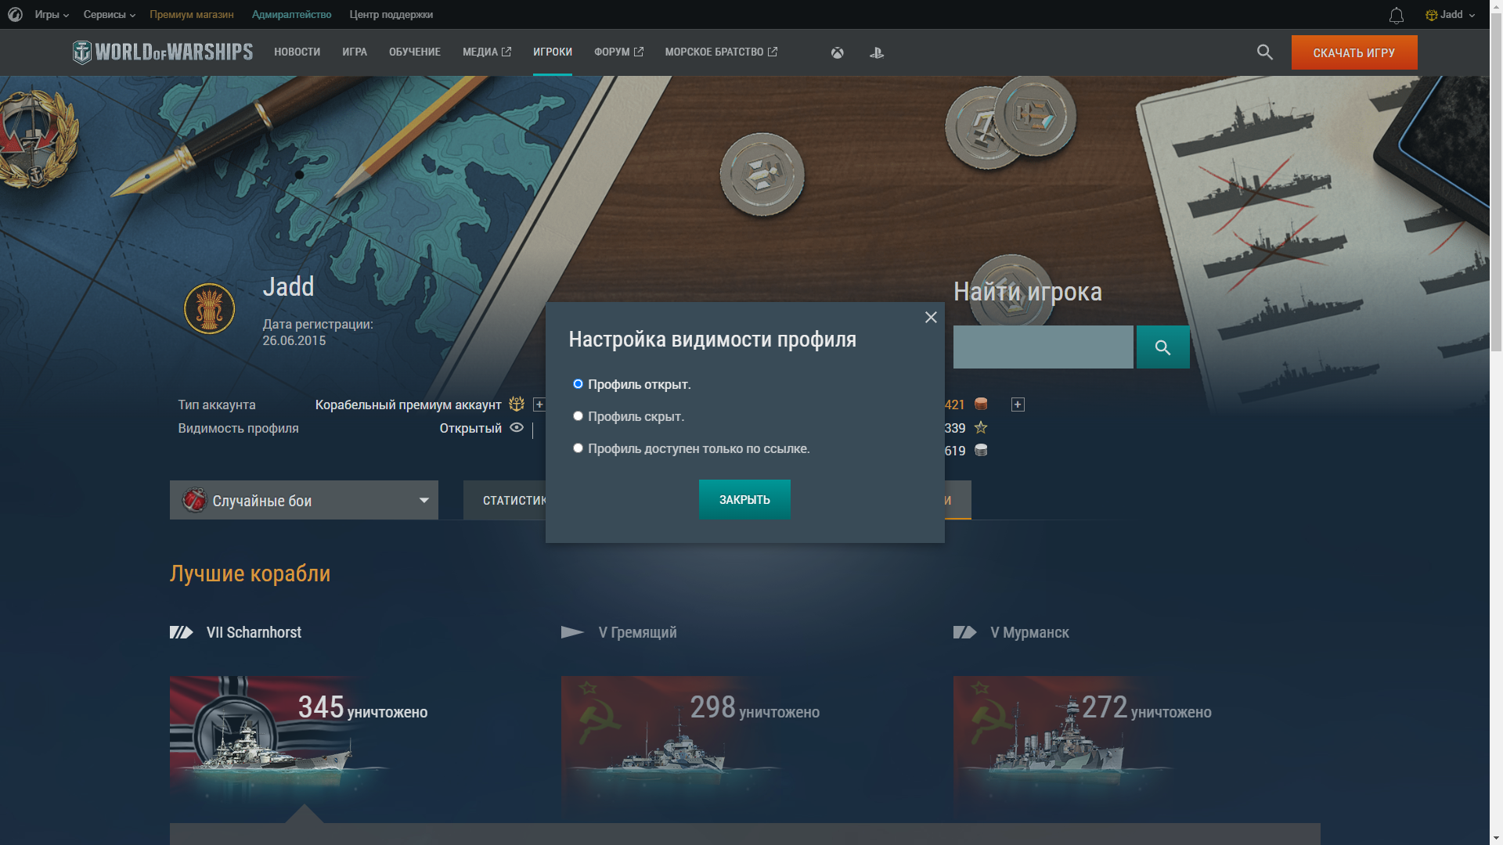The image size is (1503, 845).
Task: Switch to the СТАТИСТИКА tab
Action: (x=505, y=500)
